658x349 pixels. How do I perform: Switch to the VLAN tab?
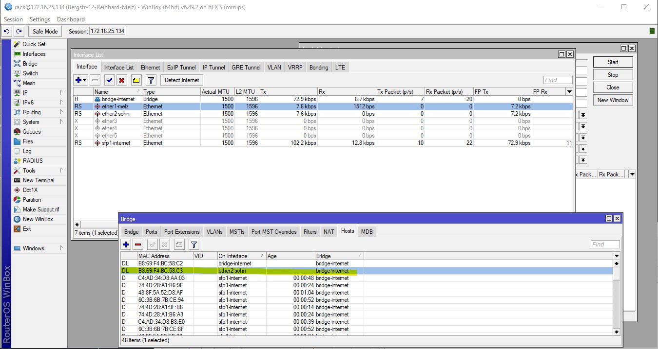click(x=274, y=68)
